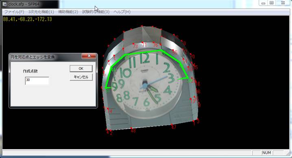Select point marker 76 on clock top
The width and height of the screenshot is (292, 158).
point(155,45)
